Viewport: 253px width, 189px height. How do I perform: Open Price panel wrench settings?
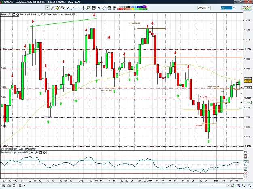point(10,15)
